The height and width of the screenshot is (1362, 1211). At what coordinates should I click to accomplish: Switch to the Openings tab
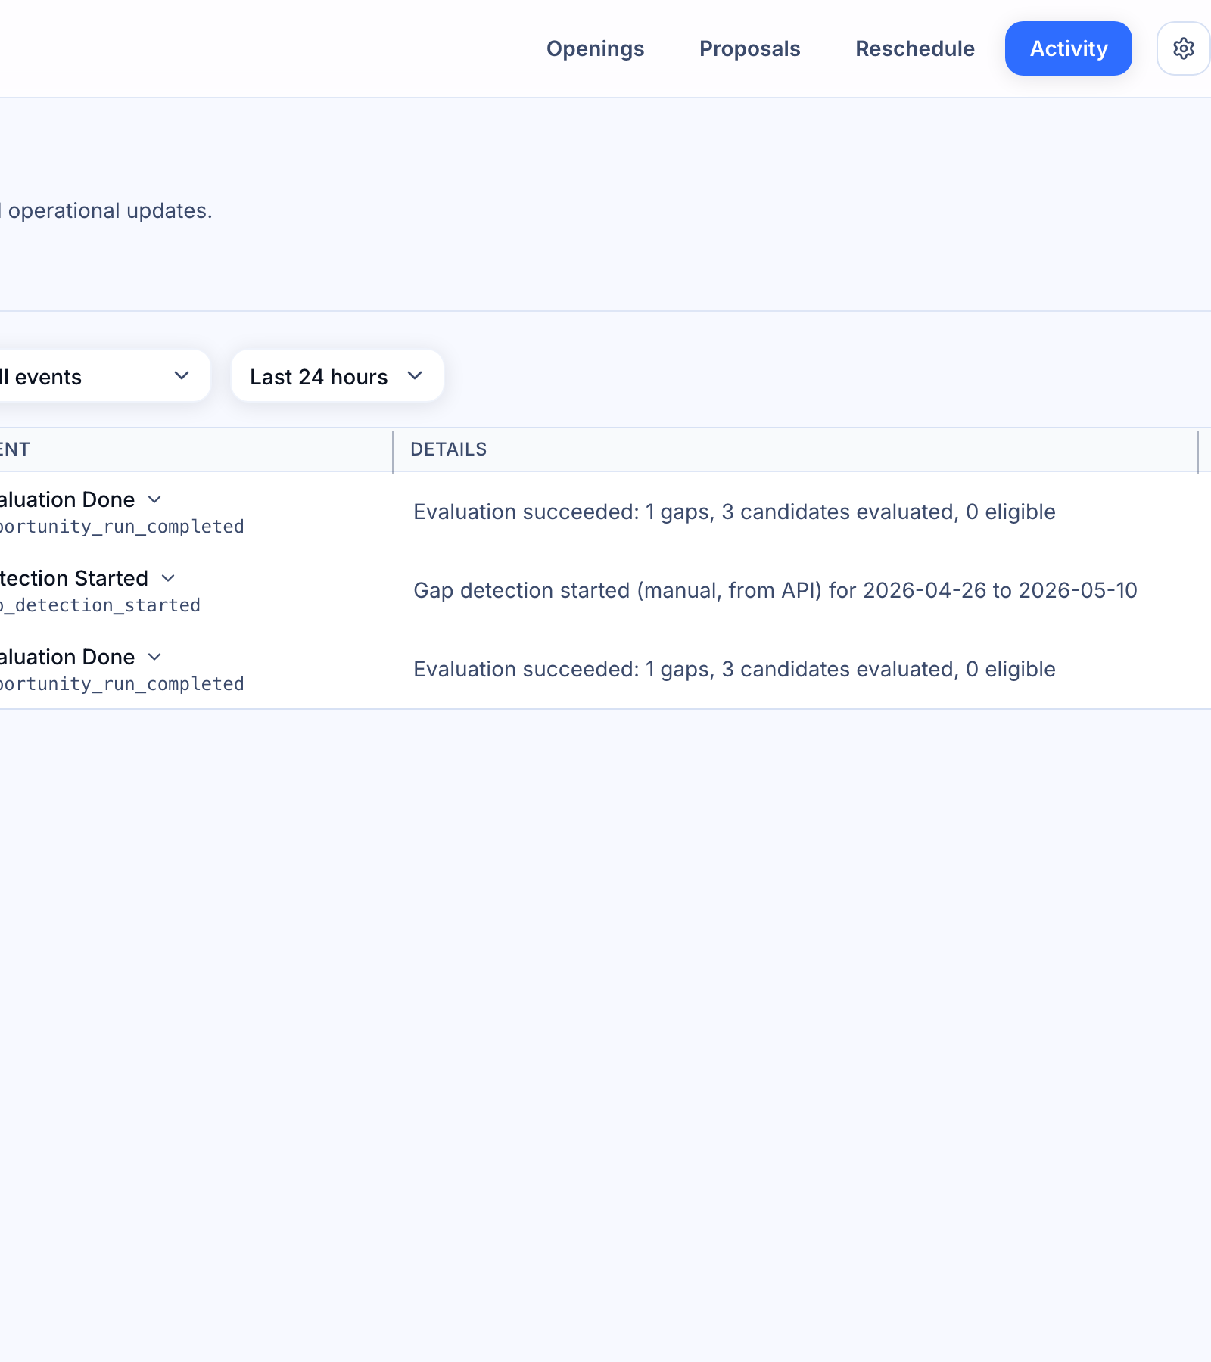pyautogui.click(x=595, y=48)
